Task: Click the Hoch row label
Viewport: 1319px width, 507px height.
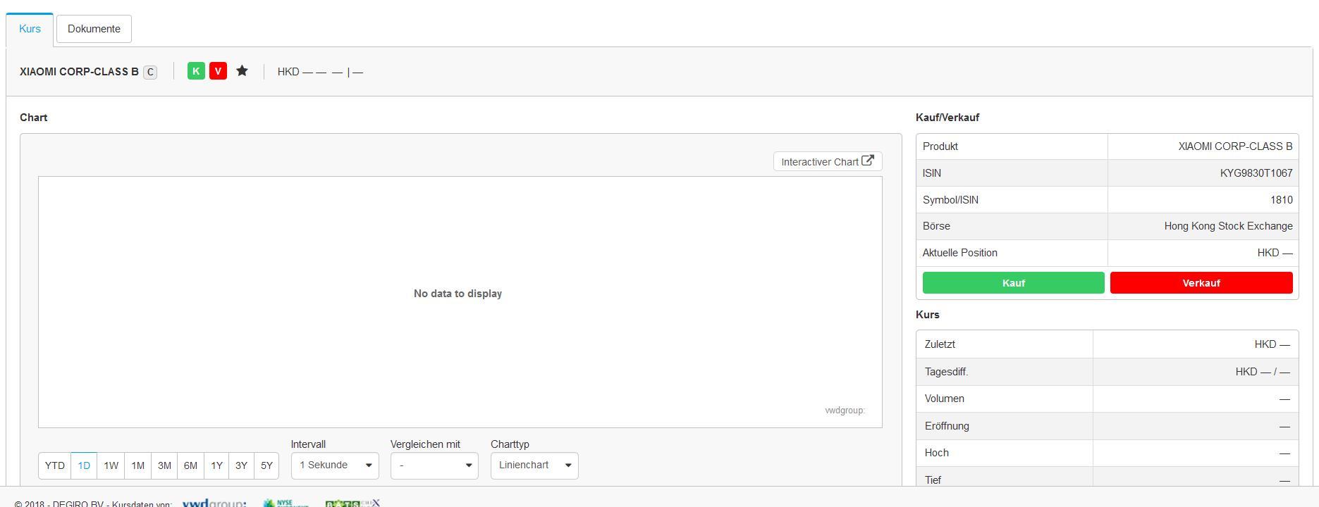Action: pos(936,453)
